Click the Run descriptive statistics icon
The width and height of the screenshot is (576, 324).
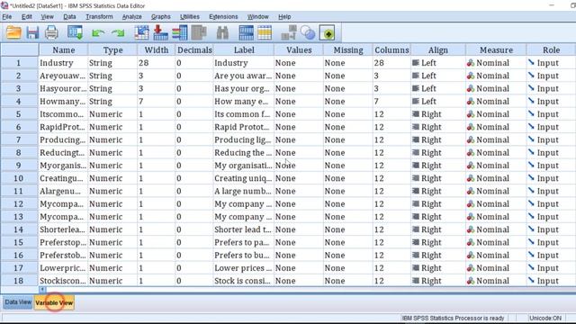point(199,32)
